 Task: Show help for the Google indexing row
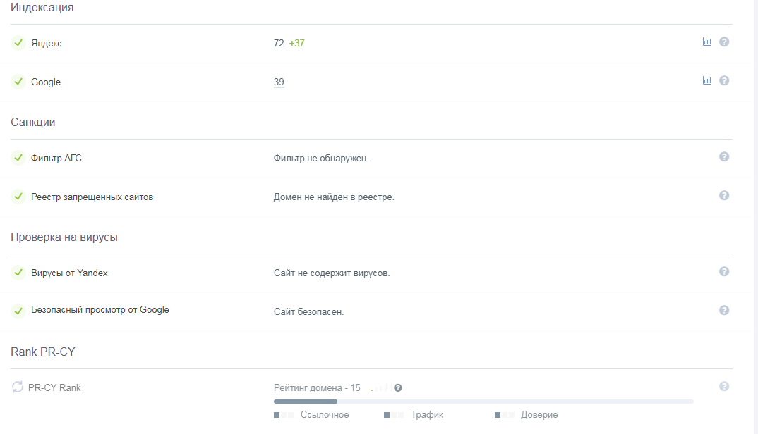click(x=724, y=80)
